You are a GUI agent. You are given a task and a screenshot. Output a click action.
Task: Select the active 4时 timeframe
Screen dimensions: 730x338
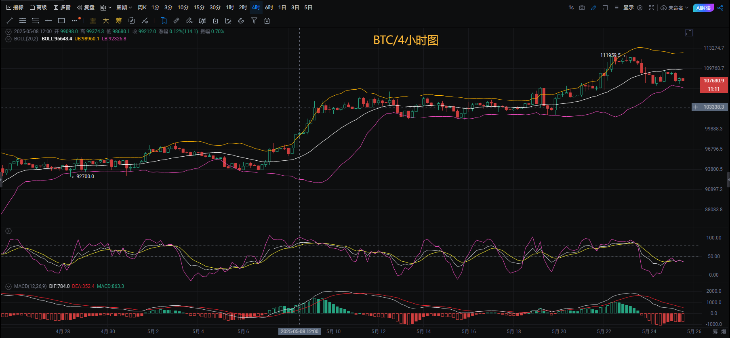click(x=256, y=8)
